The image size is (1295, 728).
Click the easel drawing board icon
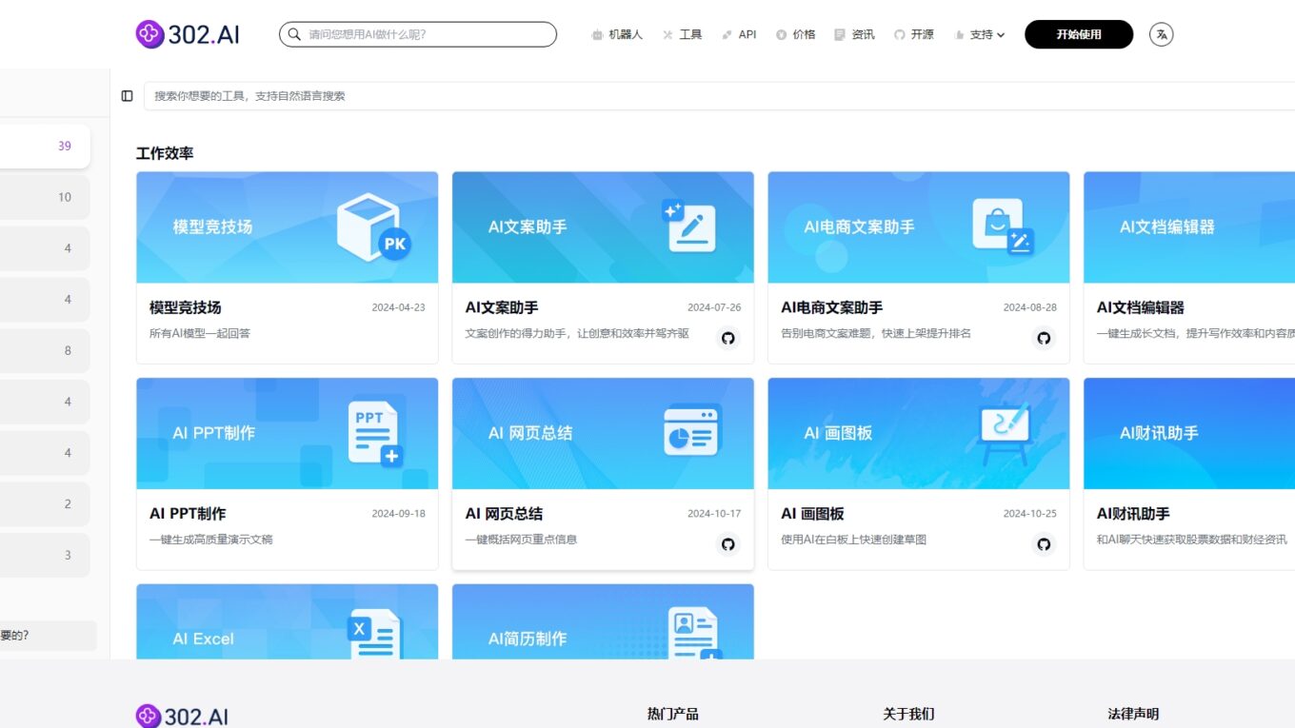(1005, 434)
